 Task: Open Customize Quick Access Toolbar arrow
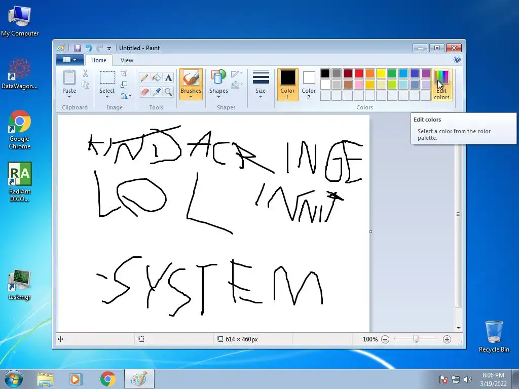point(109,48)
